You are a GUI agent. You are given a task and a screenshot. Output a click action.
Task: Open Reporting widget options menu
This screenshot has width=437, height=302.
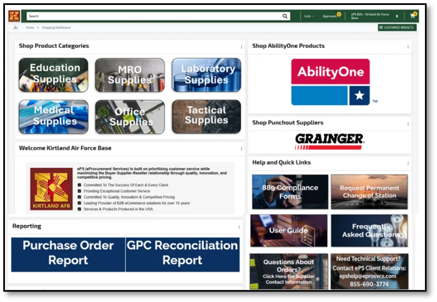[239, 227]
